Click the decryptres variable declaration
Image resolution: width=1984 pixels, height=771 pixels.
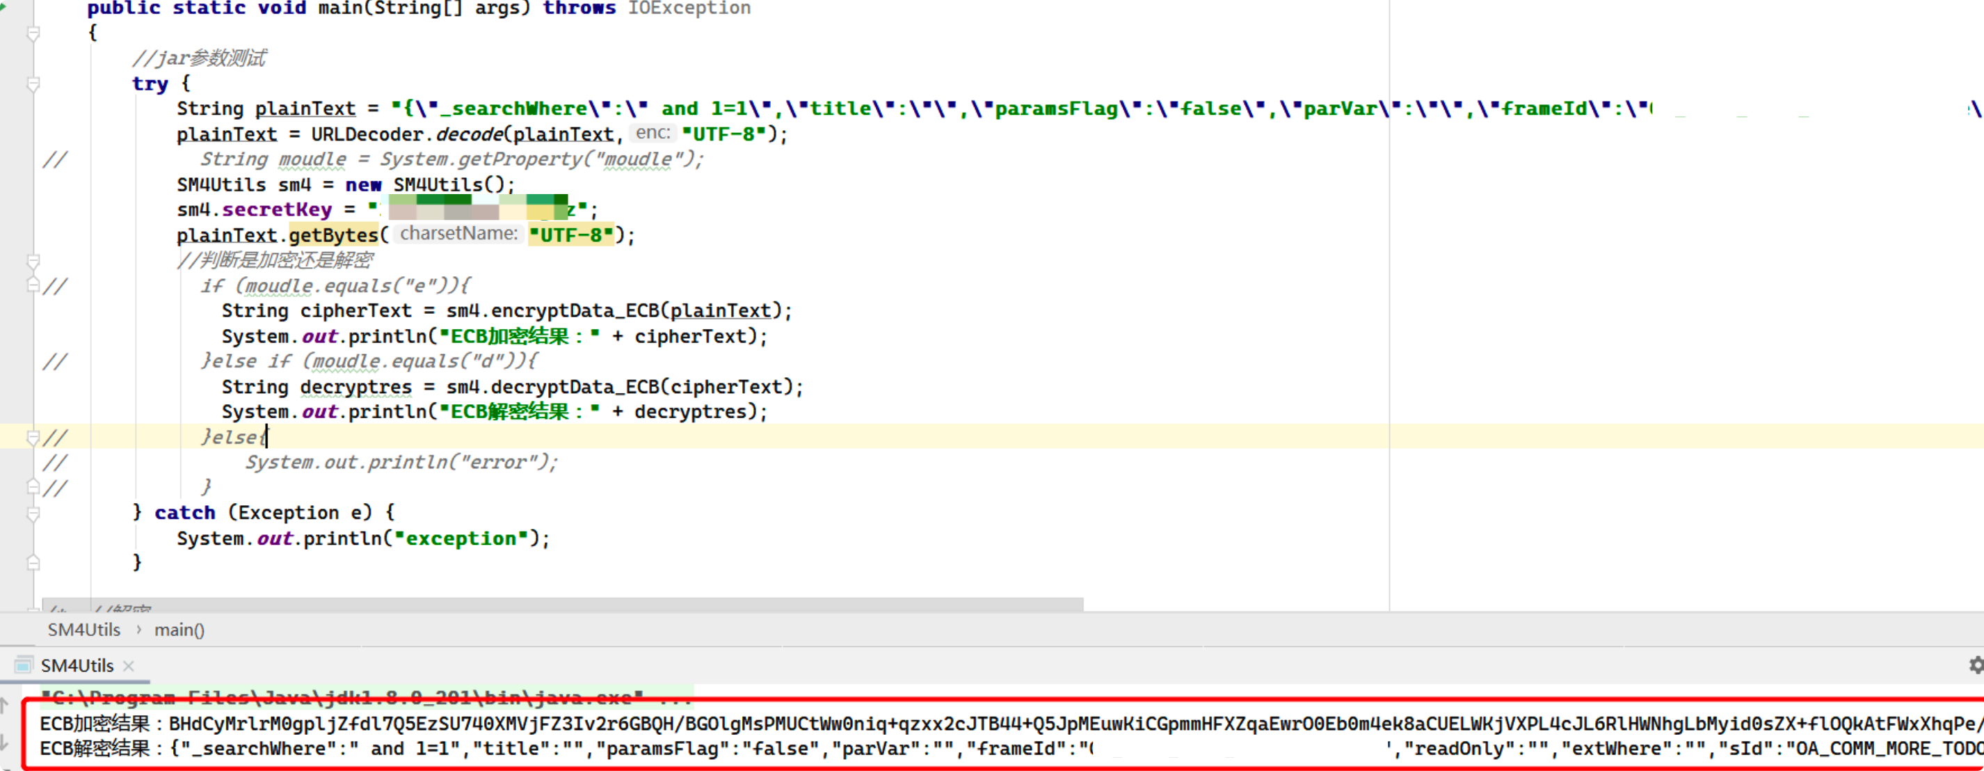point(356,388)
